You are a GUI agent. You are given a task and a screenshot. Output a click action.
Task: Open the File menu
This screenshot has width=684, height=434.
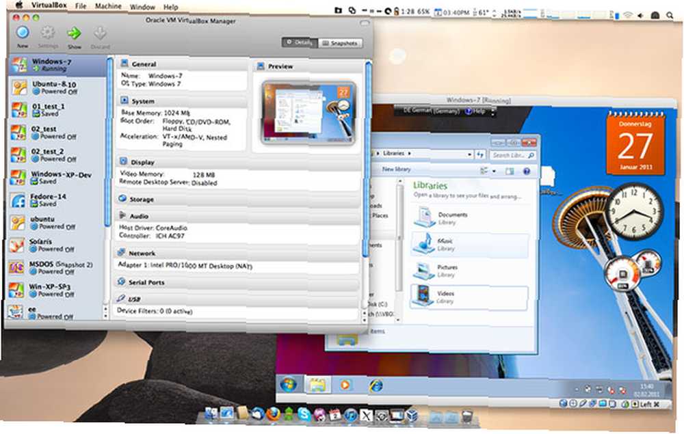[81, 6]
